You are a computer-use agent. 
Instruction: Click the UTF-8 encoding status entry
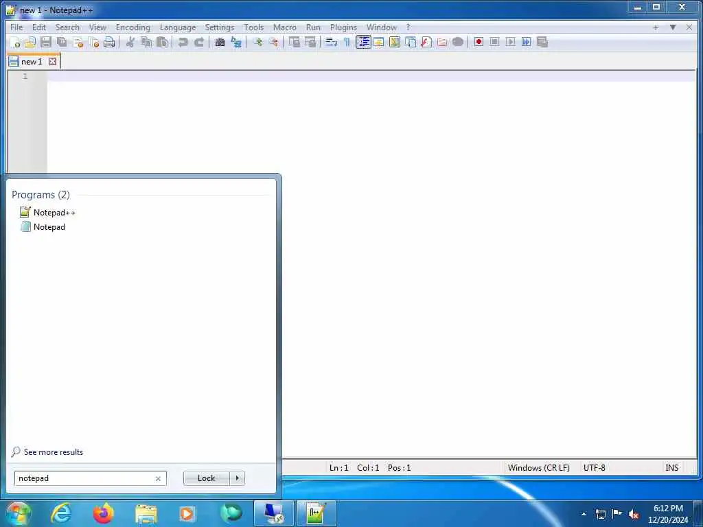click(594, 468)
